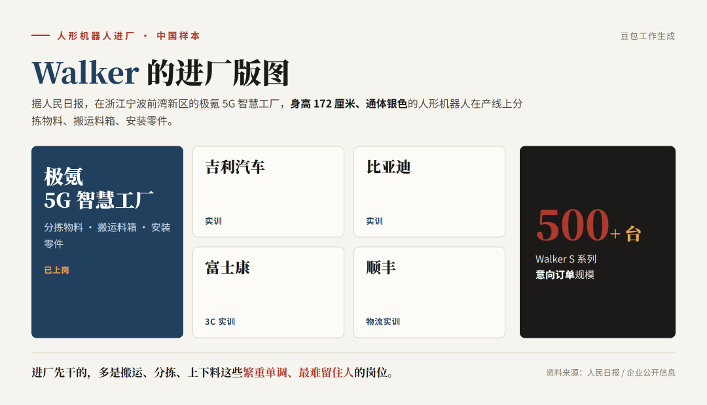Click '分拣物料 · 搬运料箱 · 安装零件' description
The width and height of the screenshot is (707, 405).
tap(107, 235)
